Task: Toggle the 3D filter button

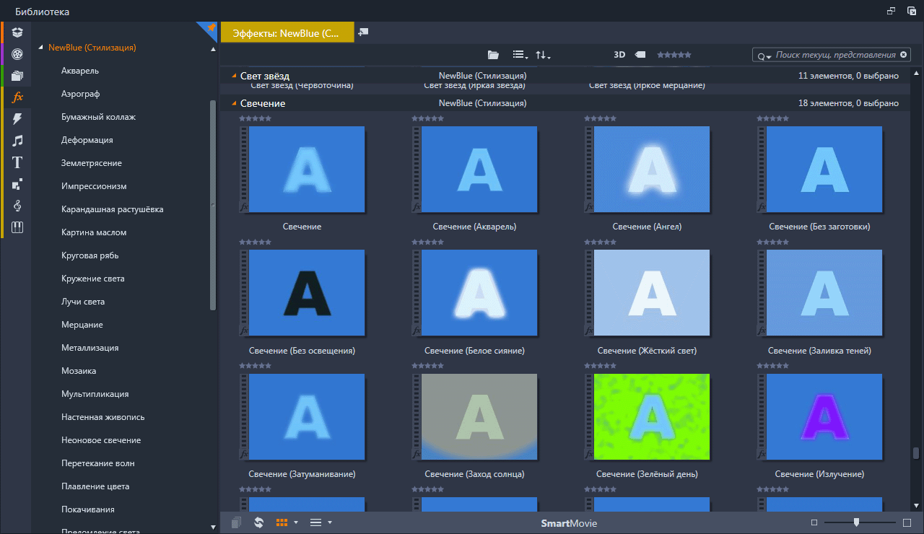Action: tap(619, 55)
